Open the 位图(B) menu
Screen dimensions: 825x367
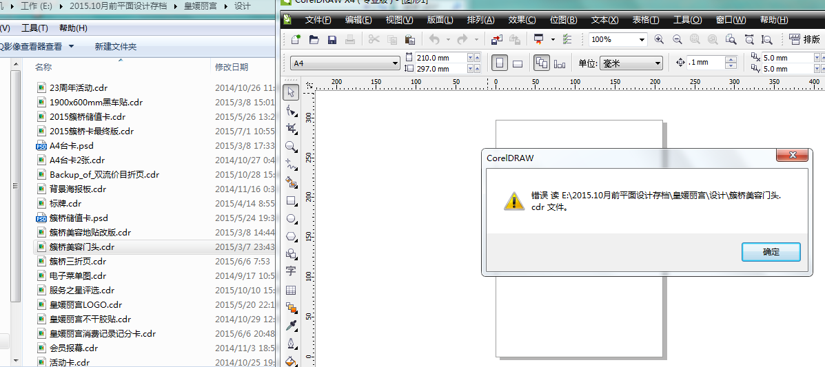(x=563, y=20)
